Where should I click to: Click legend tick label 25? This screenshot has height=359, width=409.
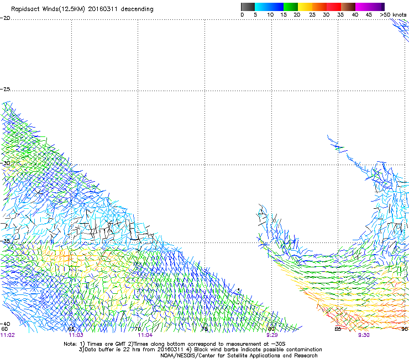(312, 15)
